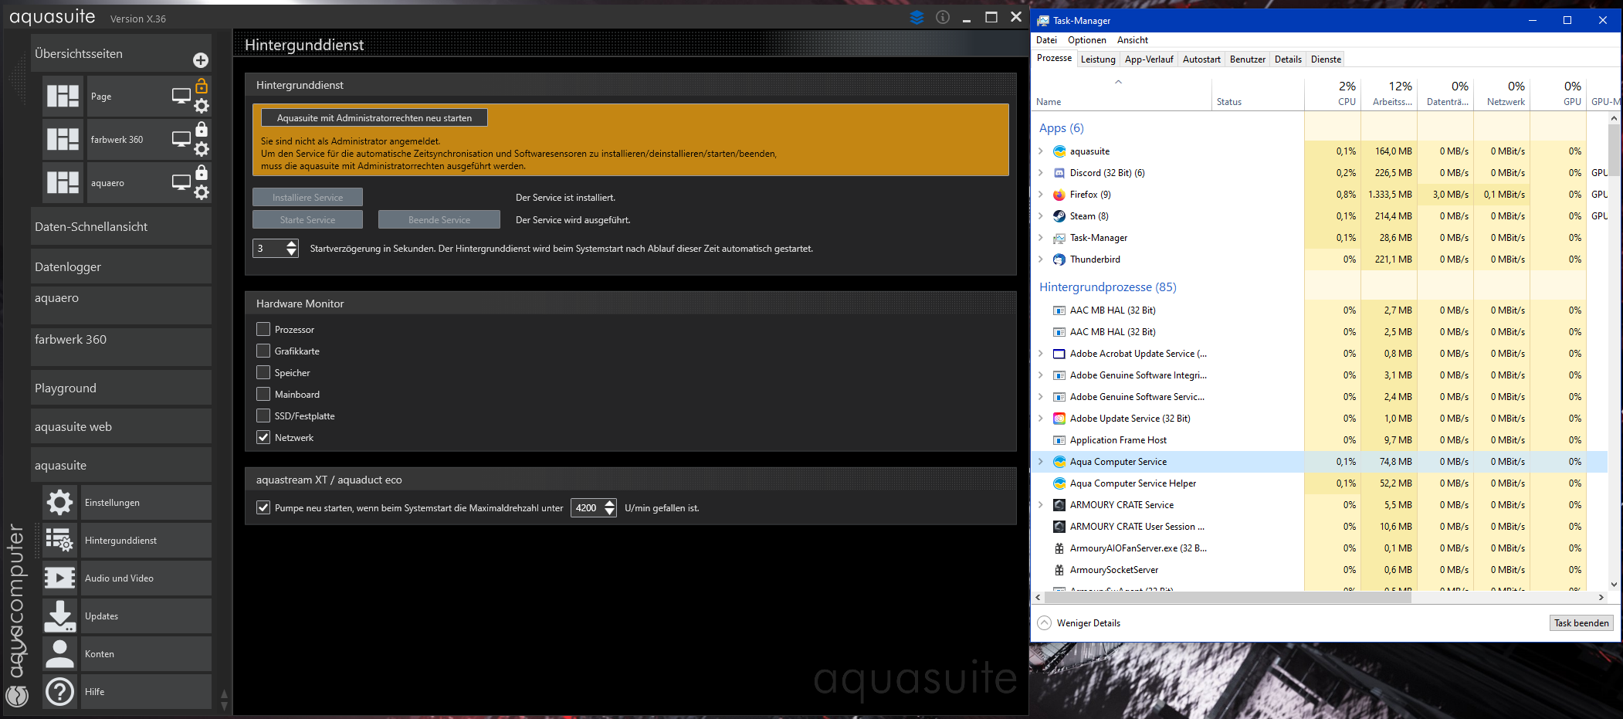Screen dimensions: 1623x719
Task: Switch to the Leistung tab
Action: pyautogui.click(x=1097, y=59)
